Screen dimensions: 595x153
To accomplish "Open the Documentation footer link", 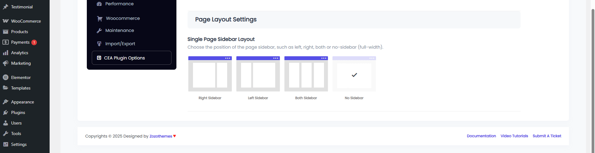I will [481, 136].
